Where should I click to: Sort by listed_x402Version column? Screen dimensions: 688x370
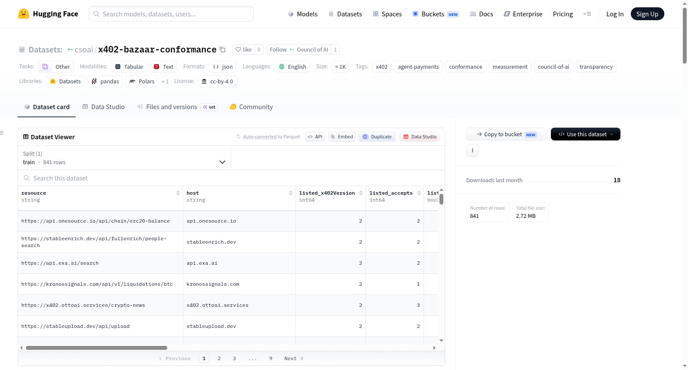pyautogui.click(x=361, y=193)
